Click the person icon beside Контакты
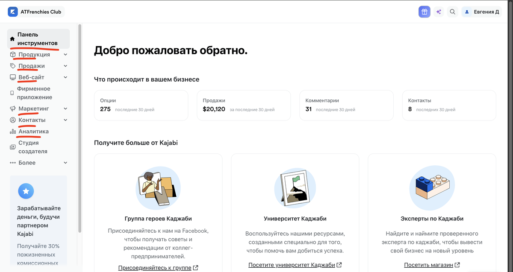This screenshot has height=272, width=513. [13, 120]
